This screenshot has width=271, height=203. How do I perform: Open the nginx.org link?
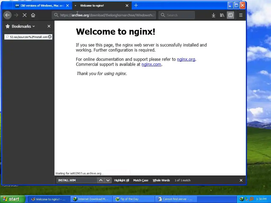(x=186, y=59)
